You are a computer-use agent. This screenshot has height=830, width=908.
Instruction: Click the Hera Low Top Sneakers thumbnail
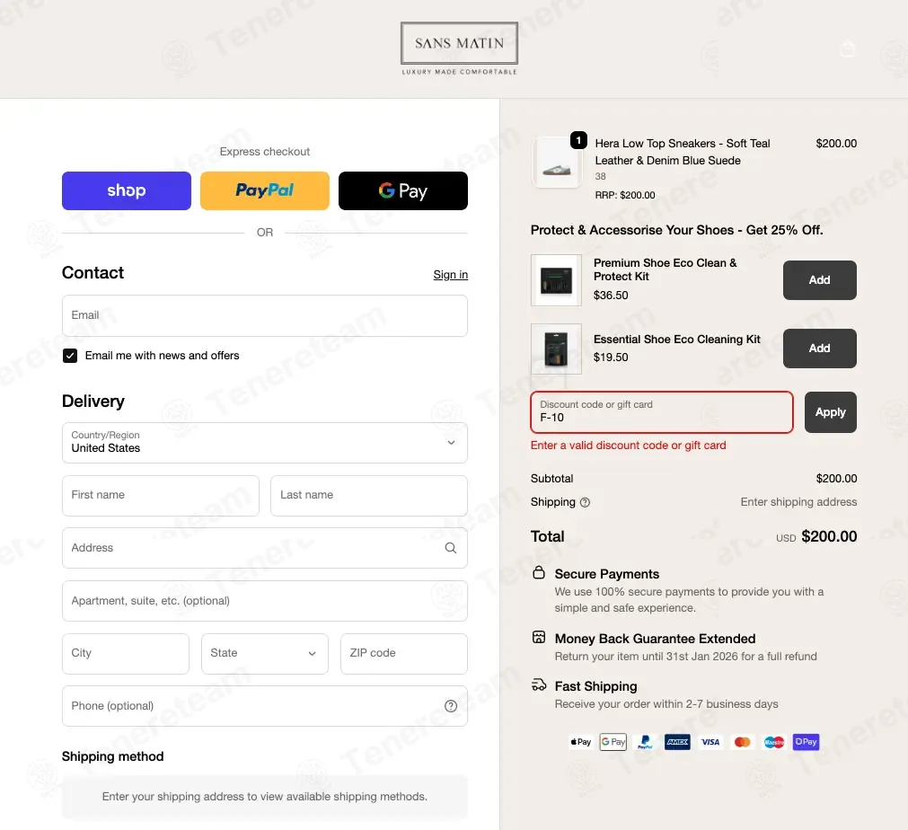[x=557, y=163]
